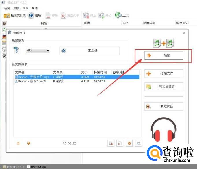Click the 停止 toolbar button
Image resolution: width=197 pixels, height=169 pixels.
click(x=90, y=16)
